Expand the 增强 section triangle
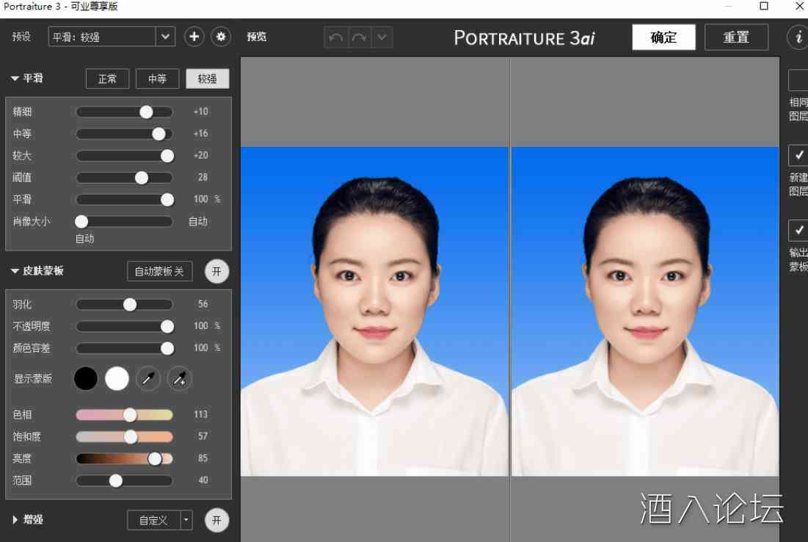The width and height of the screenshot is (808, 542). [15, 520]
